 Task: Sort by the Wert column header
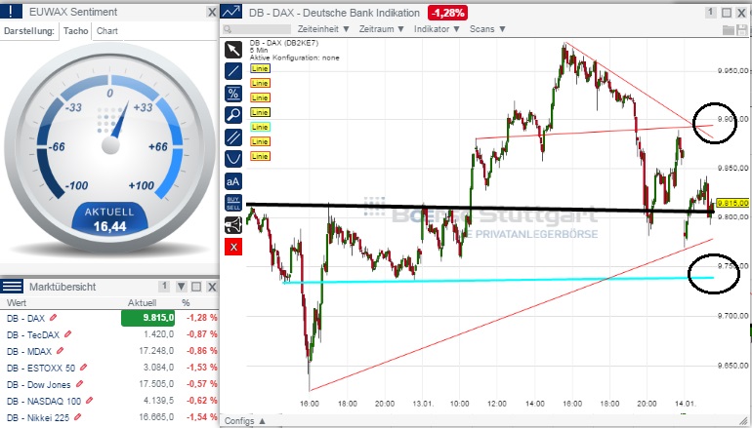coord(17,302)
